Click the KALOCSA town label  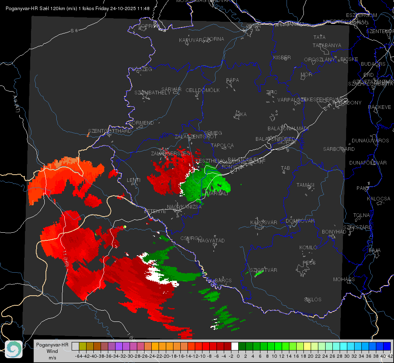tap(378, 199)
